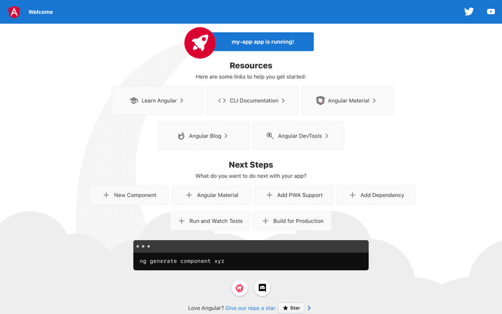Click the plus icon beside Add PWA Support
Screen dimensions: 502x314
[269, 195]
